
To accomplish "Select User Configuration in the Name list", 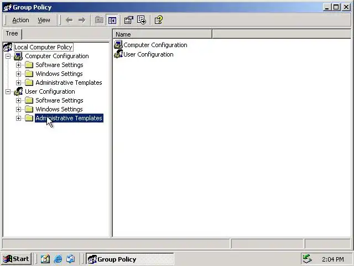I will (x=148, y=54).
